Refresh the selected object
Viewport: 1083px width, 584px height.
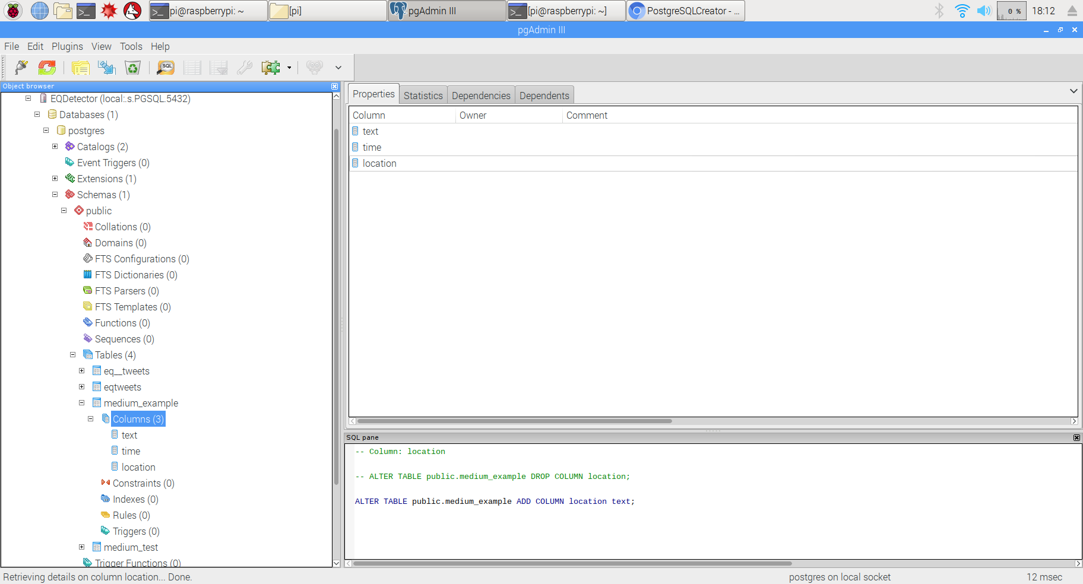click(x=47, y=68)
